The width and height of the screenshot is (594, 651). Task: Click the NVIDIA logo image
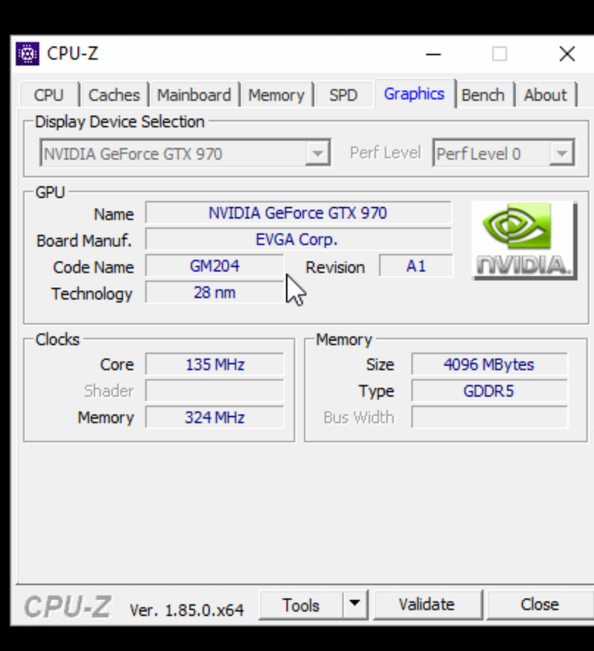click(x=524, y=240)
